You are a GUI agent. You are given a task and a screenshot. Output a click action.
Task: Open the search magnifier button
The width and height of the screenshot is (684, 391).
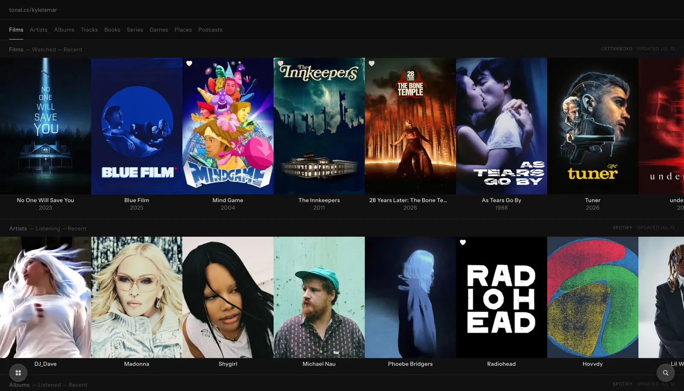coord(666,373)
